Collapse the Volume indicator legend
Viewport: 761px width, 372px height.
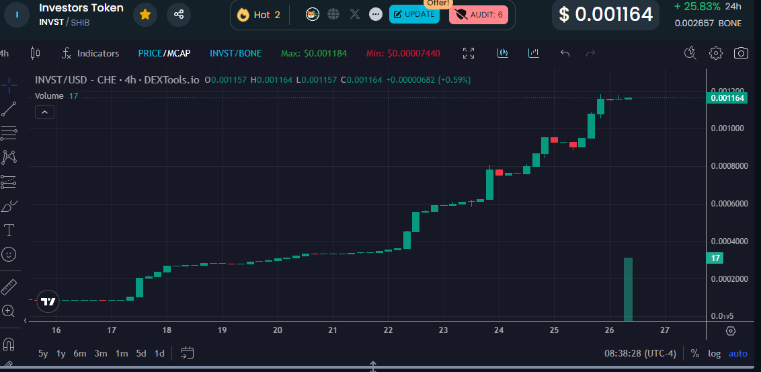click(44, 112)
